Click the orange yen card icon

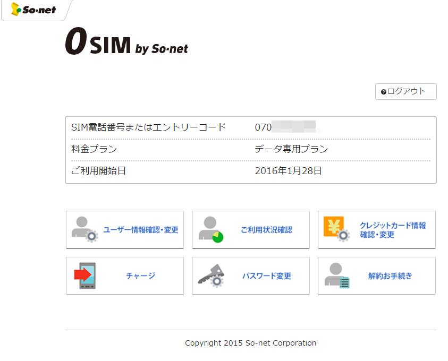pos(336,229)
